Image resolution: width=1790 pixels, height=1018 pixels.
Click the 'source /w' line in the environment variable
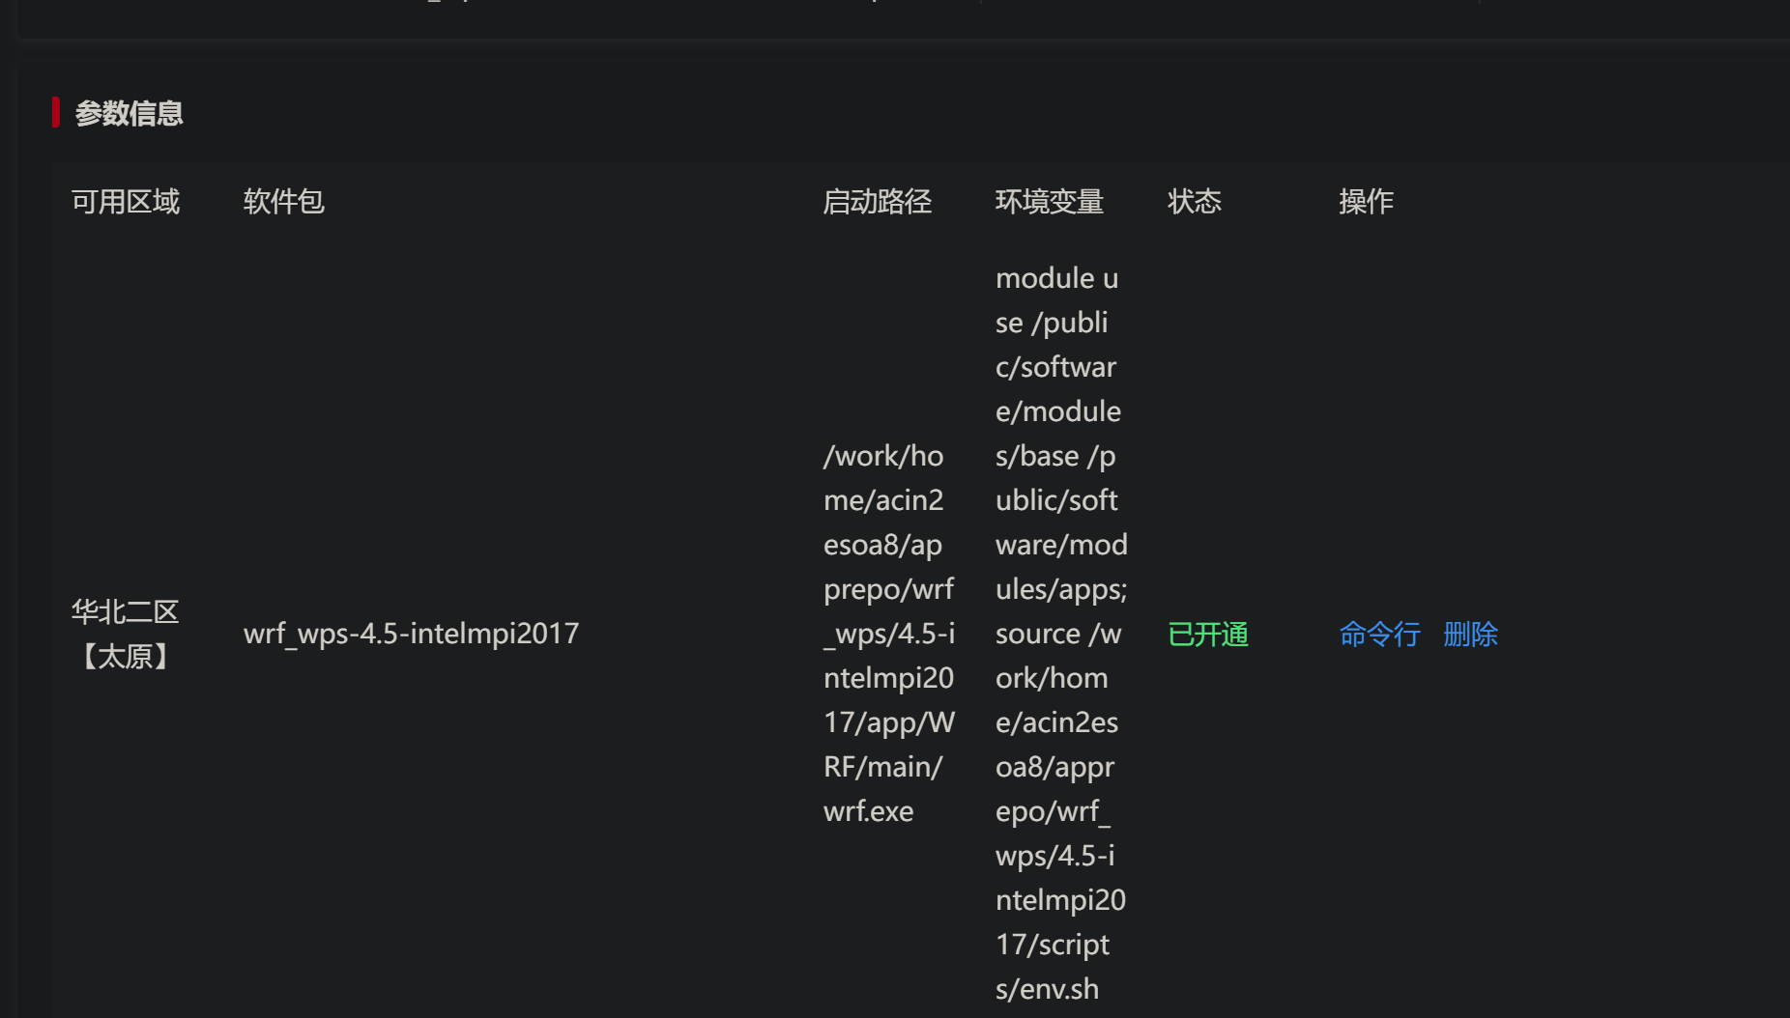pos(1058,634)
